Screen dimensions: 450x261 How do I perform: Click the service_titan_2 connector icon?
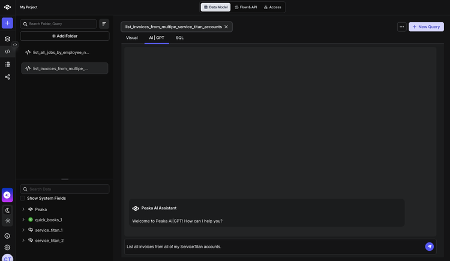[31, 241]
